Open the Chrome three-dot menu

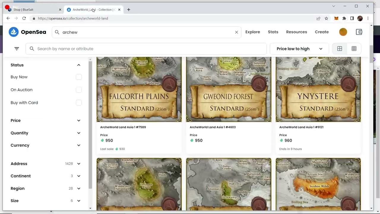pos(368,18)
